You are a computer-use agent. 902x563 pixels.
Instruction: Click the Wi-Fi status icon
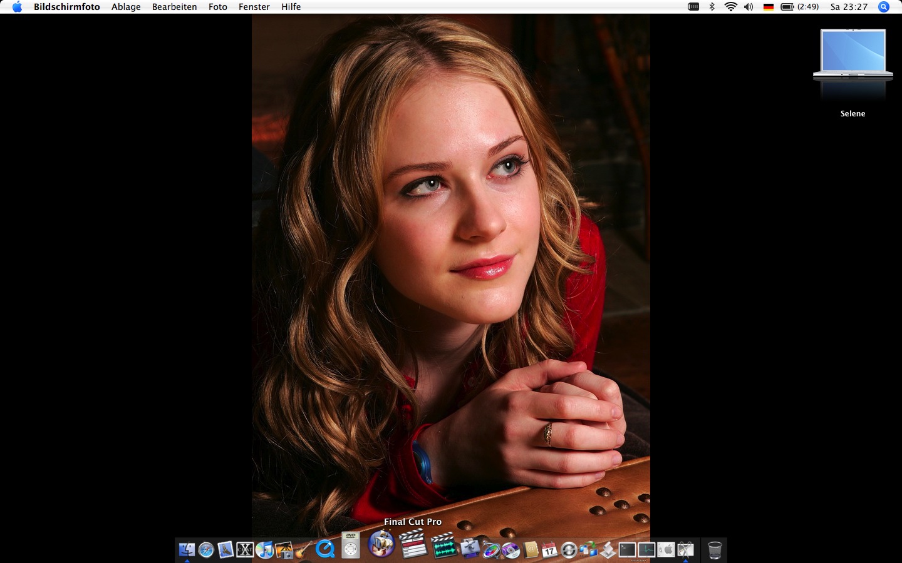pos(730,7)
